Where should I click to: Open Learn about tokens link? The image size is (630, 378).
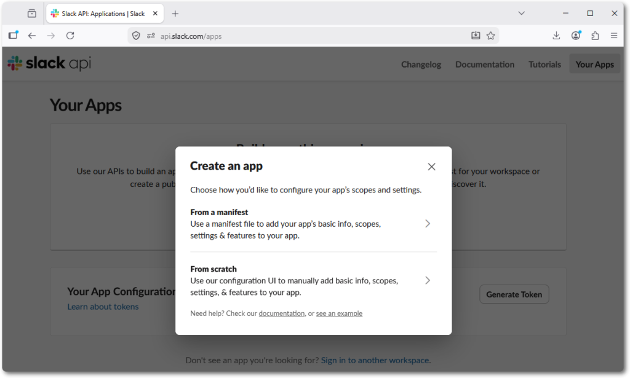click(103, 307)
